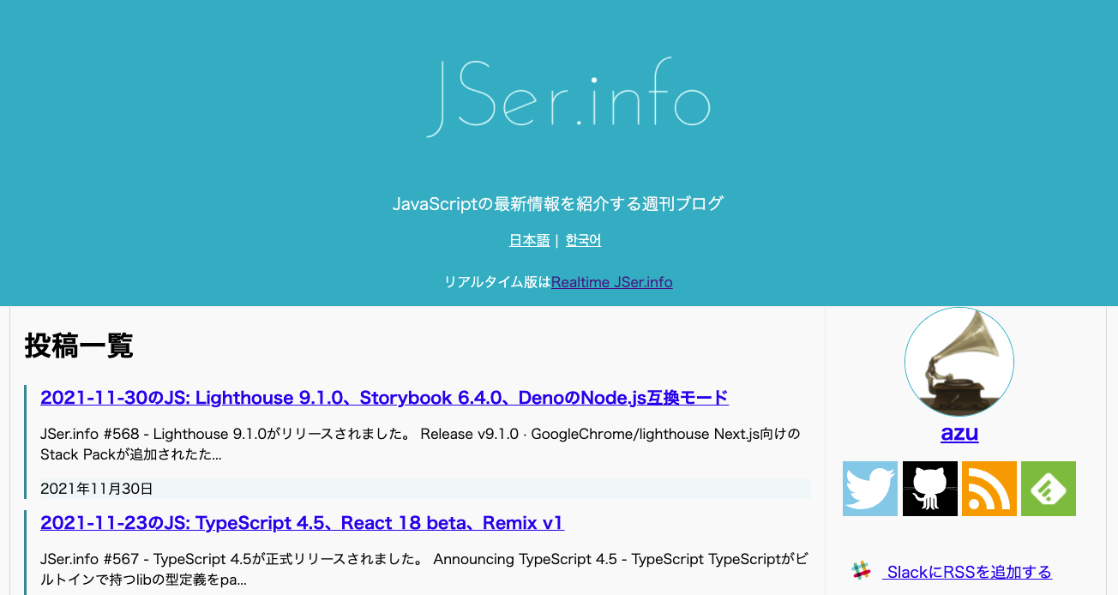The height and width of the screenshot is (595, 1118).
Task: Click the orange RSS feed icon
Action: click(x=989, y=489)
